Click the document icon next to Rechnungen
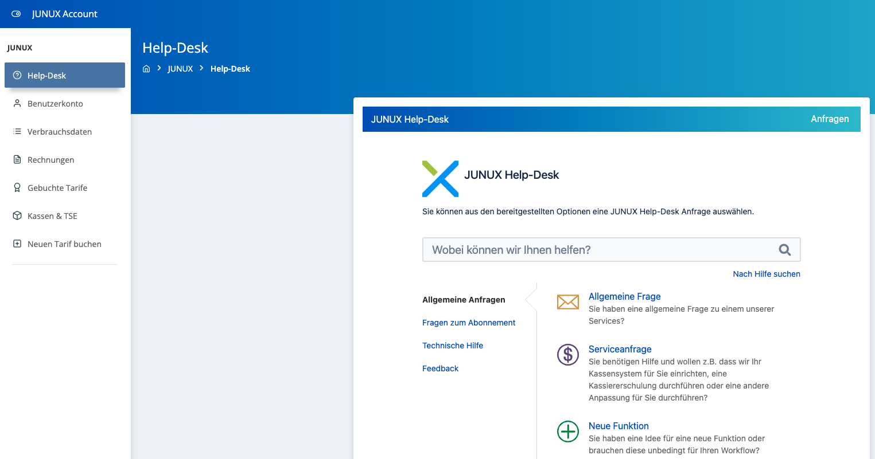Image resolution: width=875 pixels, height=459 pixels. (x=17, y=159)
